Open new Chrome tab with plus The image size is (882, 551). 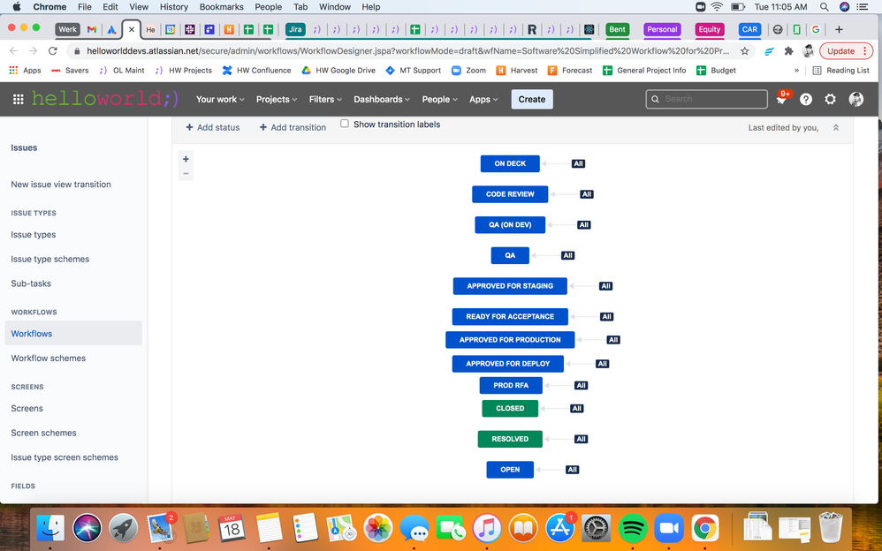[x=839, y=29]
